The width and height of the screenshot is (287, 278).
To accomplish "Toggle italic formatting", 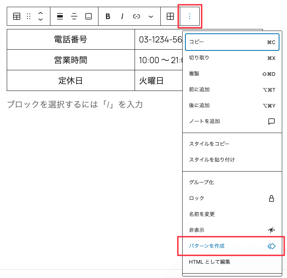I will (122, 17).
